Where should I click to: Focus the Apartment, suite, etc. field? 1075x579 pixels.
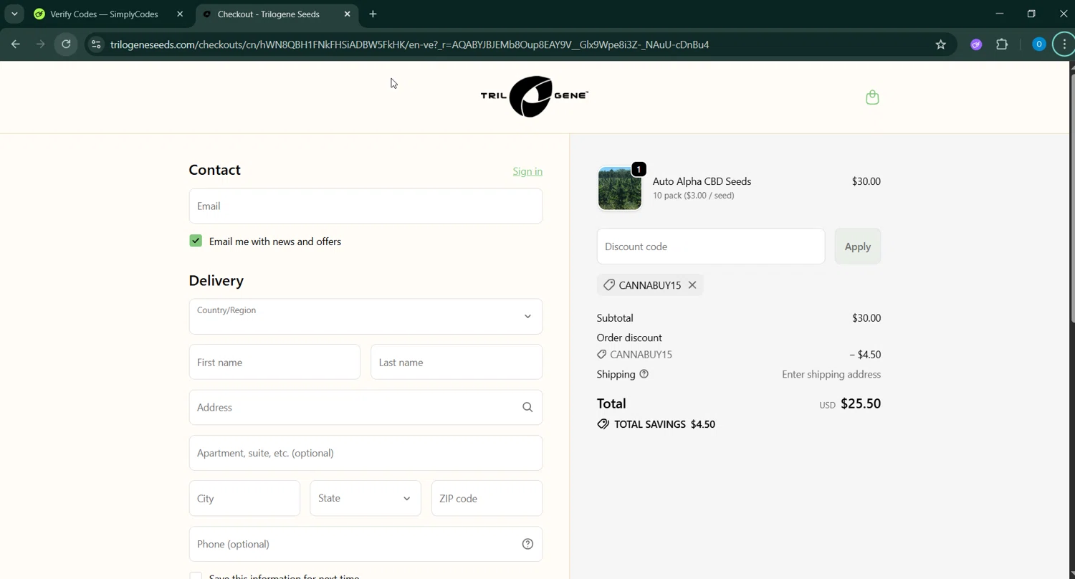pos(365,453)
